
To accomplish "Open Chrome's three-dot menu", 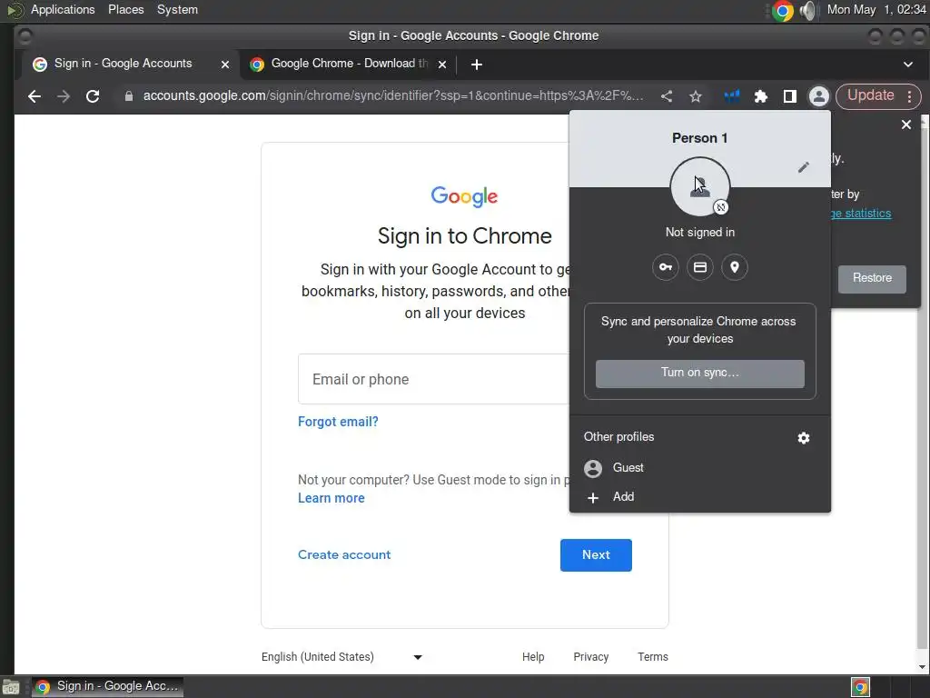I will (x=909, y=96).
